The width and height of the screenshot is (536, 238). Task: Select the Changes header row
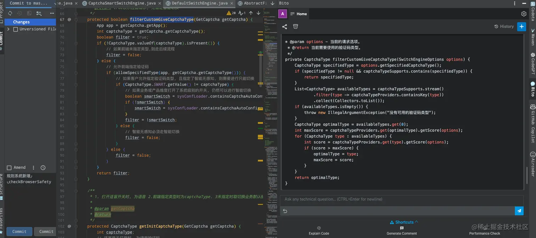coord(30,22)
